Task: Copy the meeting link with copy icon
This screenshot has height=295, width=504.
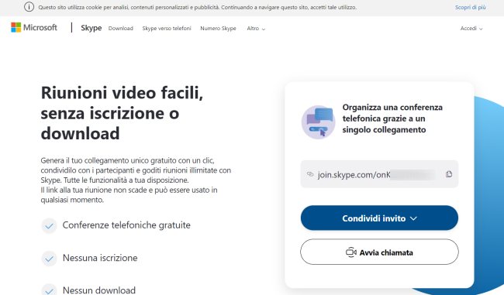Action: pos(449,174)
